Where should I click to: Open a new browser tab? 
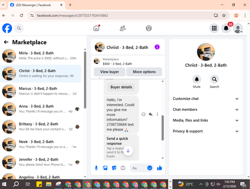click(x=70, y=5)
